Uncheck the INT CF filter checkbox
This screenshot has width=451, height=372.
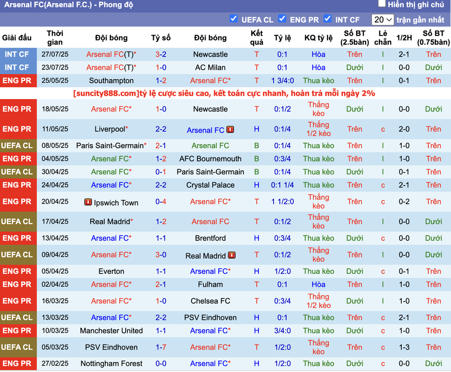pos(327,19)
